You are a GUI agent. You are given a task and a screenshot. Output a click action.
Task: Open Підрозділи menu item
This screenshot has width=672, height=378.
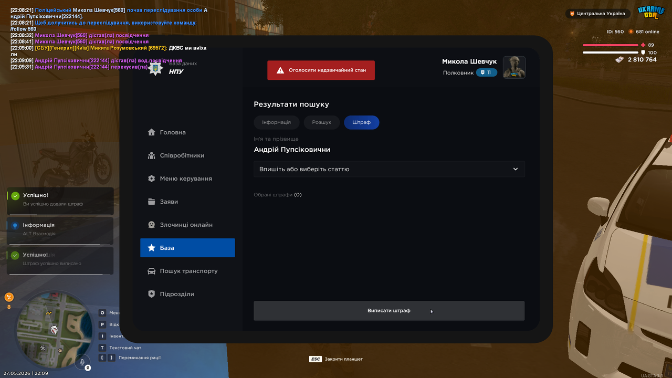tap(187, 294)
